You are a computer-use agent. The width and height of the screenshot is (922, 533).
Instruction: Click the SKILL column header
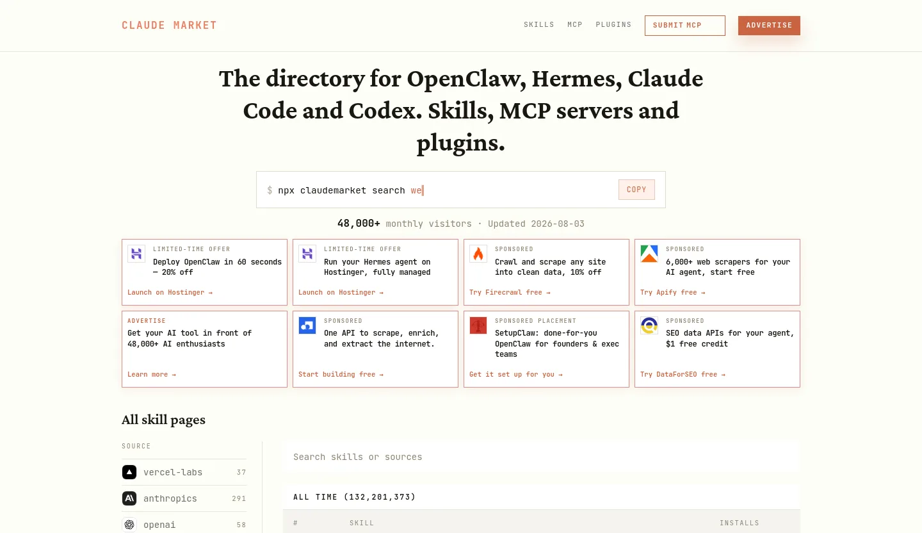pos(362,523)
